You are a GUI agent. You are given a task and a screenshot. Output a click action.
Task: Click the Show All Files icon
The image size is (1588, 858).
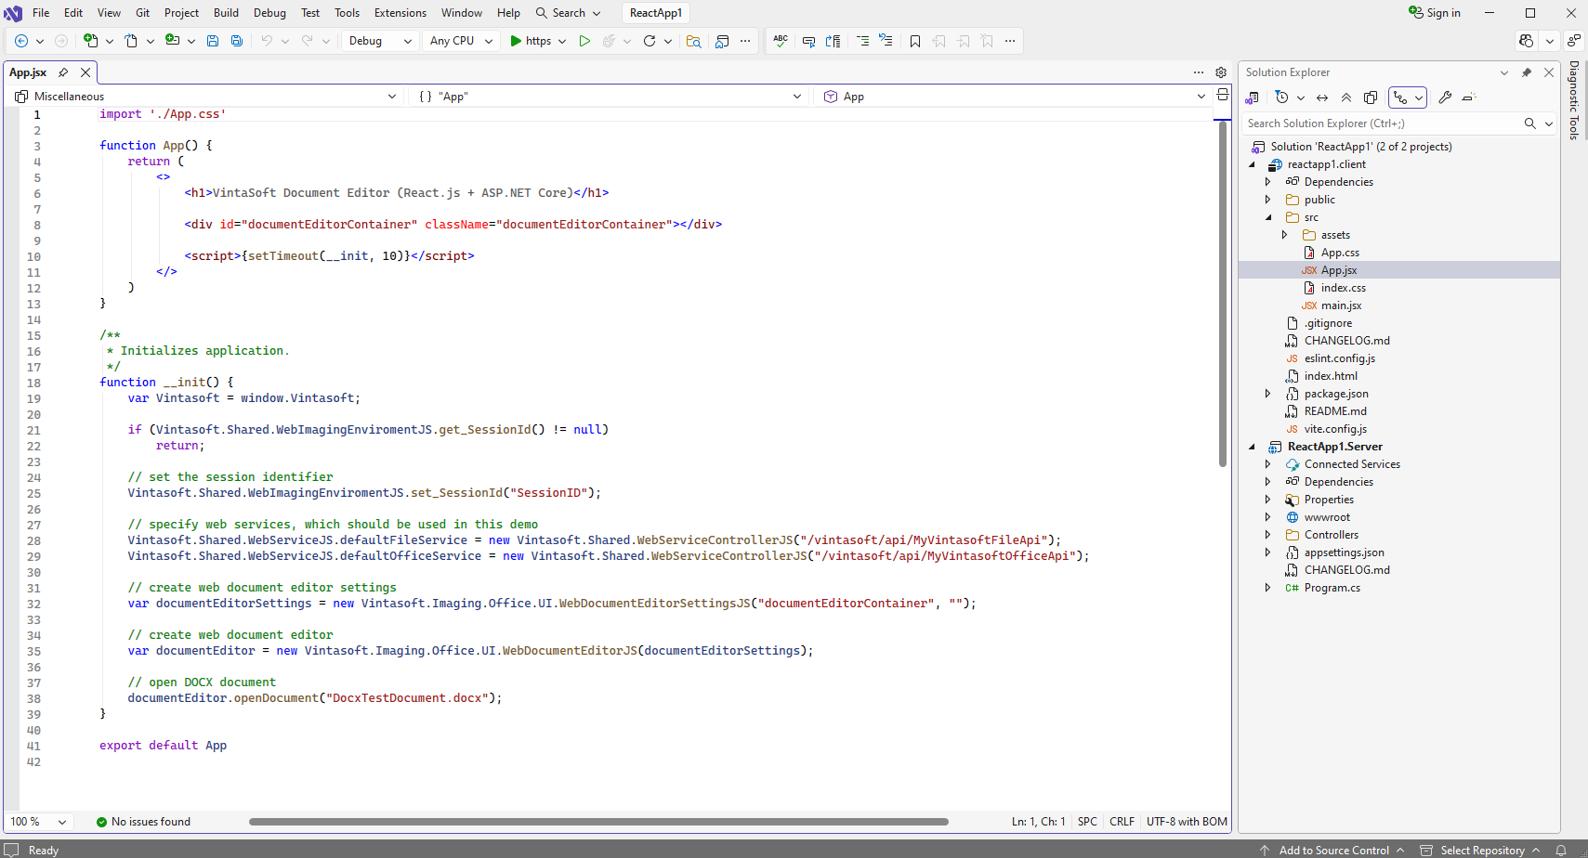point(1371,97)
